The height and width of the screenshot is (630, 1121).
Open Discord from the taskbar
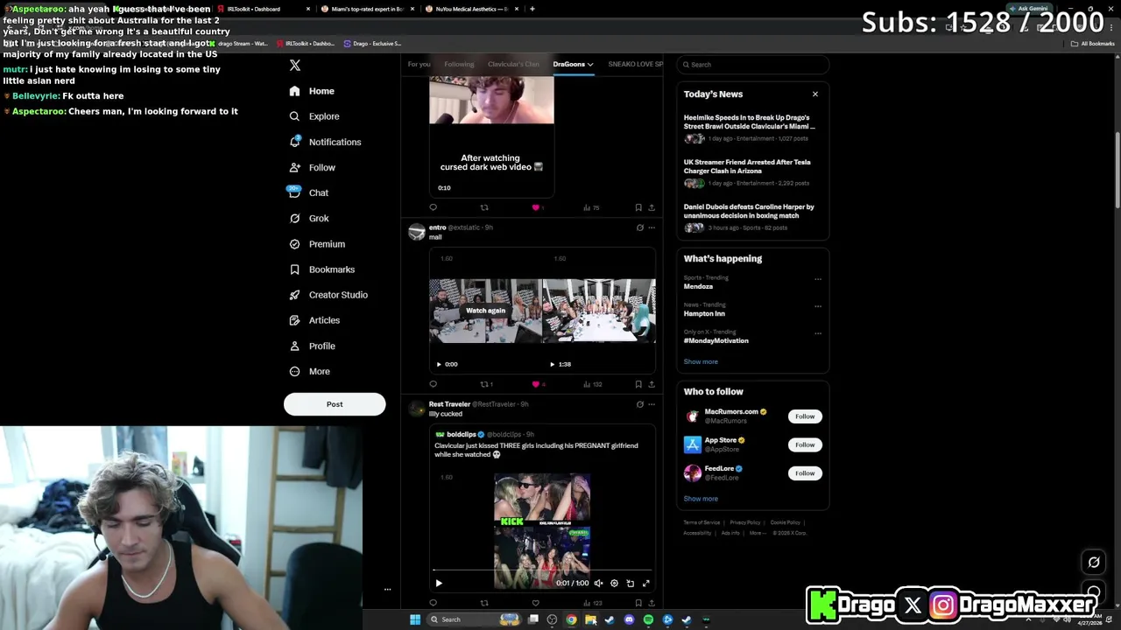tap(629, 619)
